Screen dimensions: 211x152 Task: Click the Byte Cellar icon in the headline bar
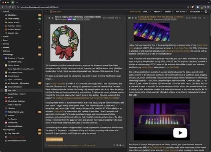click(51, 12)
